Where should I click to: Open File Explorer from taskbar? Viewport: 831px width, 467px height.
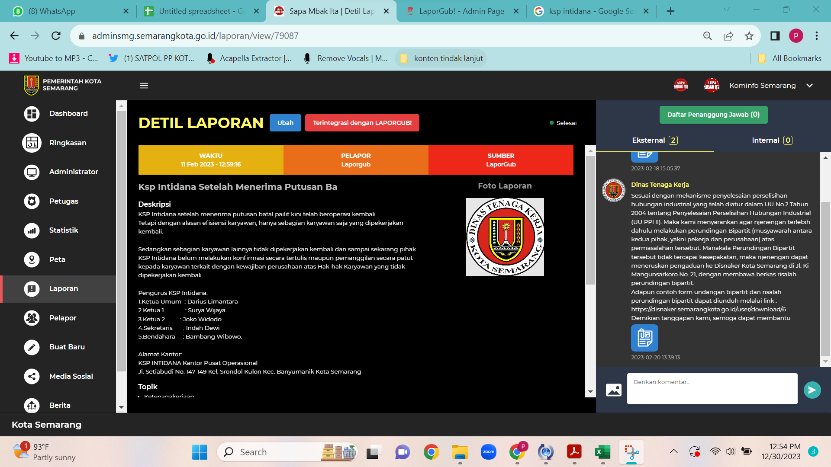pyautogui.click(x=460, y=452)
